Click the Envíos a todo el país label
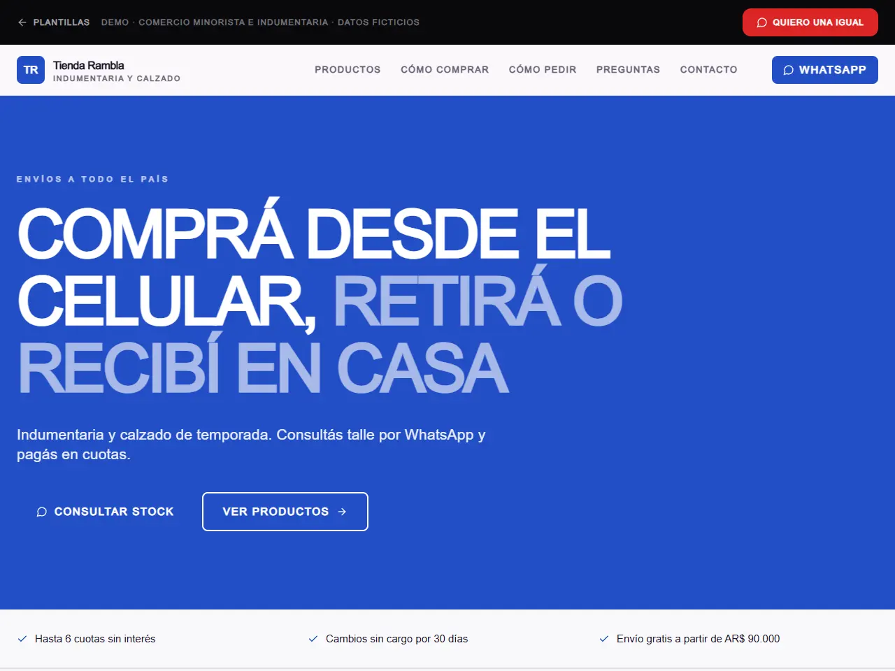Viewport: 895px width, 671px height. click(x=92, y=179)
